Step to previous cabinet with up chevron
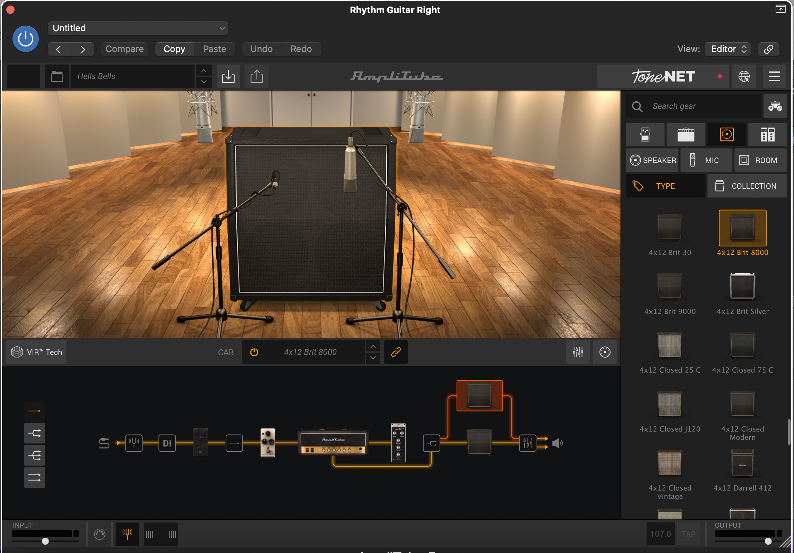Viewport: 794px width, 553px height. [373, 347]
